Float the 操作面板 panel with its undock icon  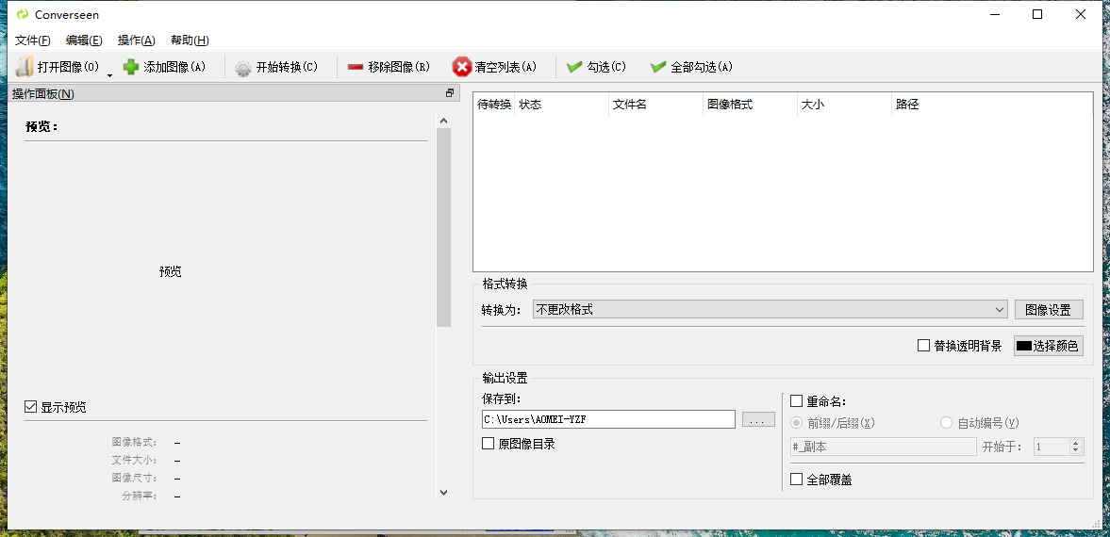point(450,93)
